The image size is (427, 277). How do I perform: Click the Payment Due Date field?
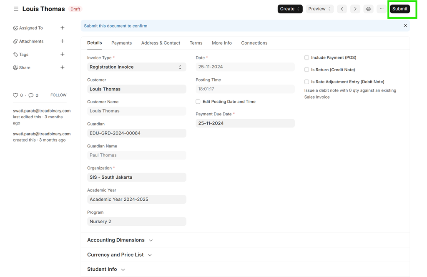click(245, 123)
